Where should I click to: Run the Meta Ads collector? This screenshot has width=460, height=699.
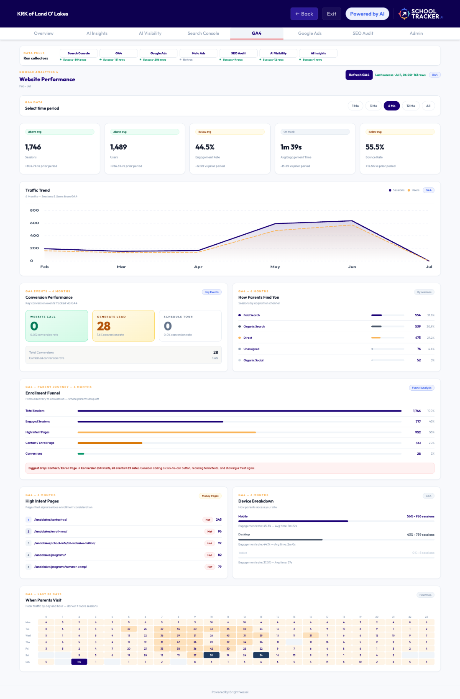198,53
